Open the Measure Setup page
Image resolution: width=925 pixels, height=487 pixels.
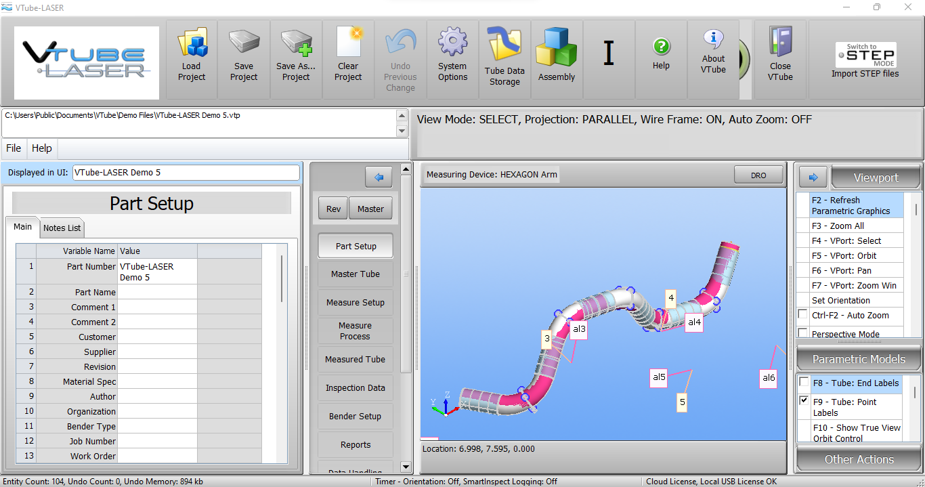coord(355,303)
